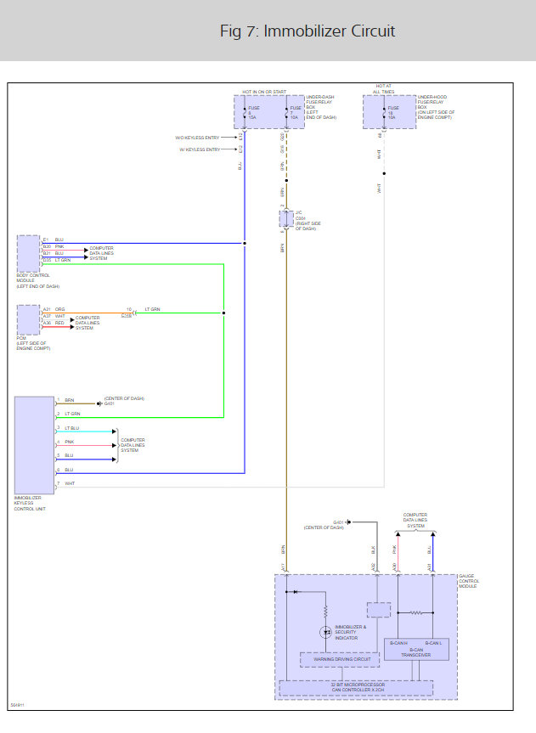
Task: Click the "1 BRN" pin label
Action: (x=65, y=400)
